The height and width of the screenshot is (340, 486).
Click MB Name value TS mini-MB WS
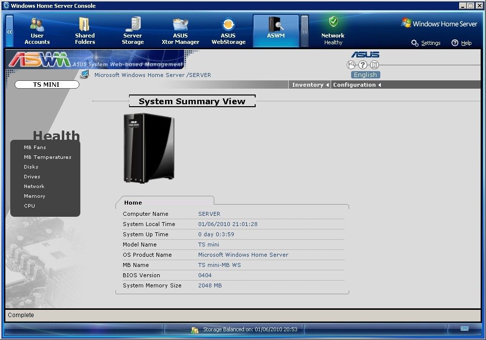point(220,265)
